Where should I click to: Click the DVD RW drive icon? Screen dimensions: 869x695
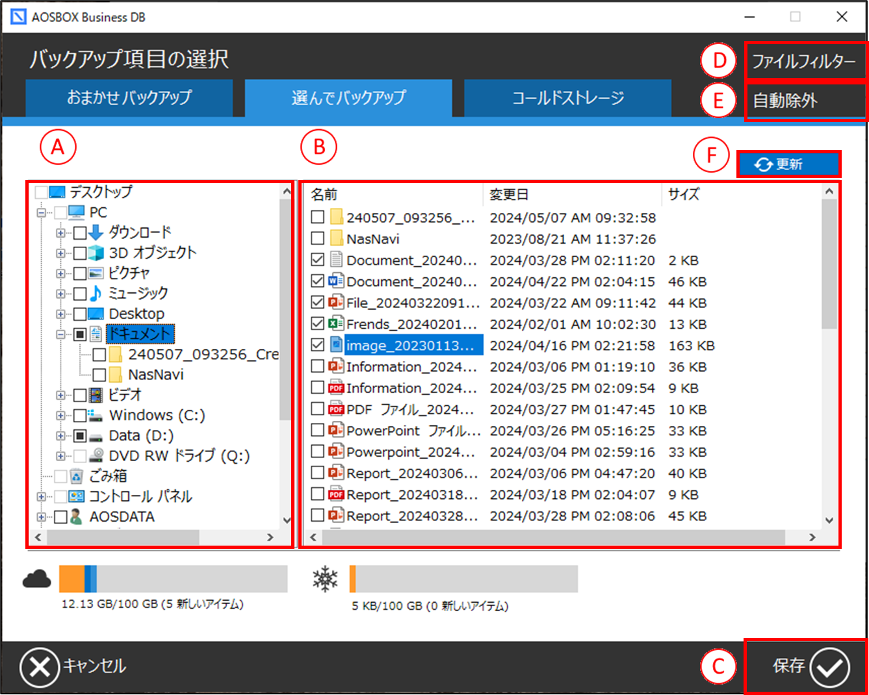point(96,456)
